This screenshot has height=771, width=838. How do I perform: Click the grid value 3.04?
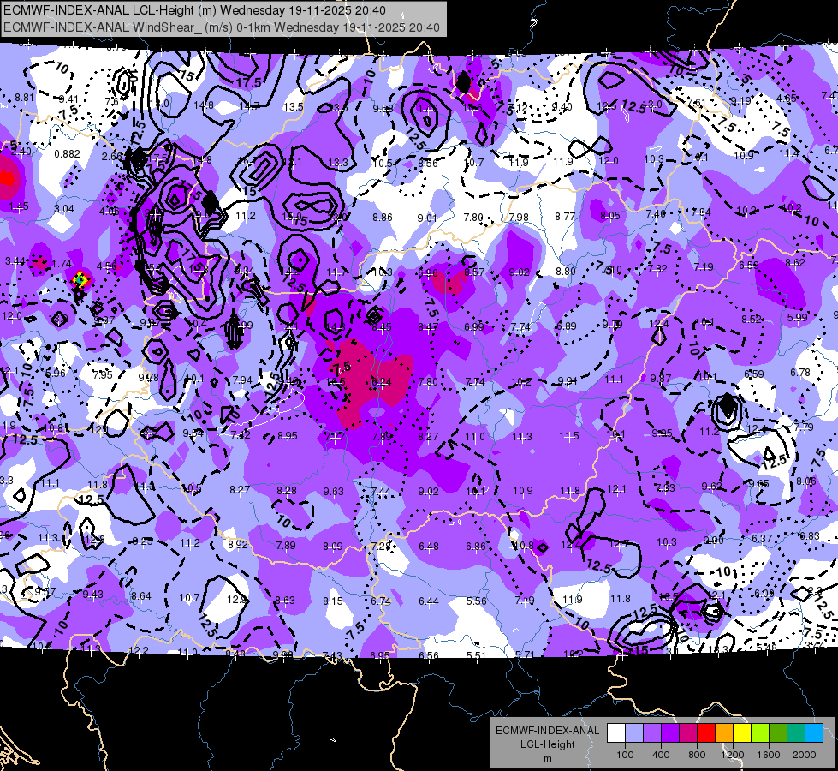coord(64,209)
